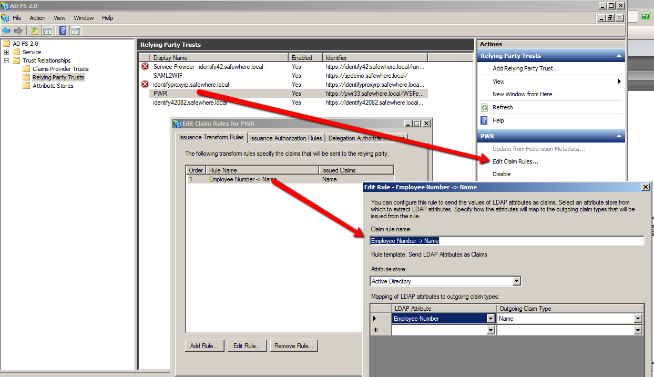
Task: Click the Back arrow in the toolbar
Action: [x=6, y=30]
